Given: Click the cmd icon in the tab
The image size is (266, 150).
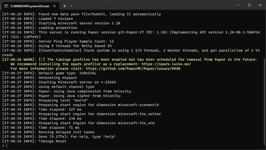Looking at the screenshot, I should [x=6, y=6].
